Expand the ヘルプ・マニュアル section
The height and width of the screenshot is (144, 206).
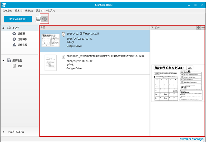pos(4,132)
